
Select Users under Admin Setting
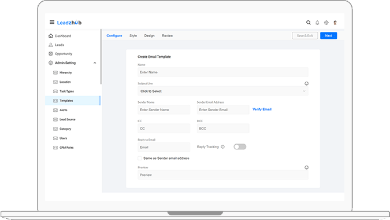pyautogui.click(x=63, y=138)
